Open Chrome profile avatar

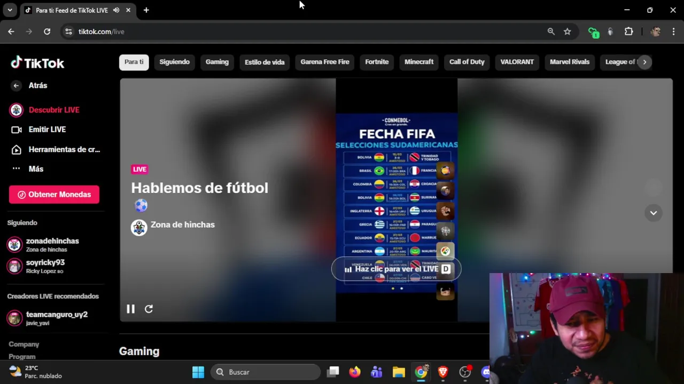click(x=655, y=31)
